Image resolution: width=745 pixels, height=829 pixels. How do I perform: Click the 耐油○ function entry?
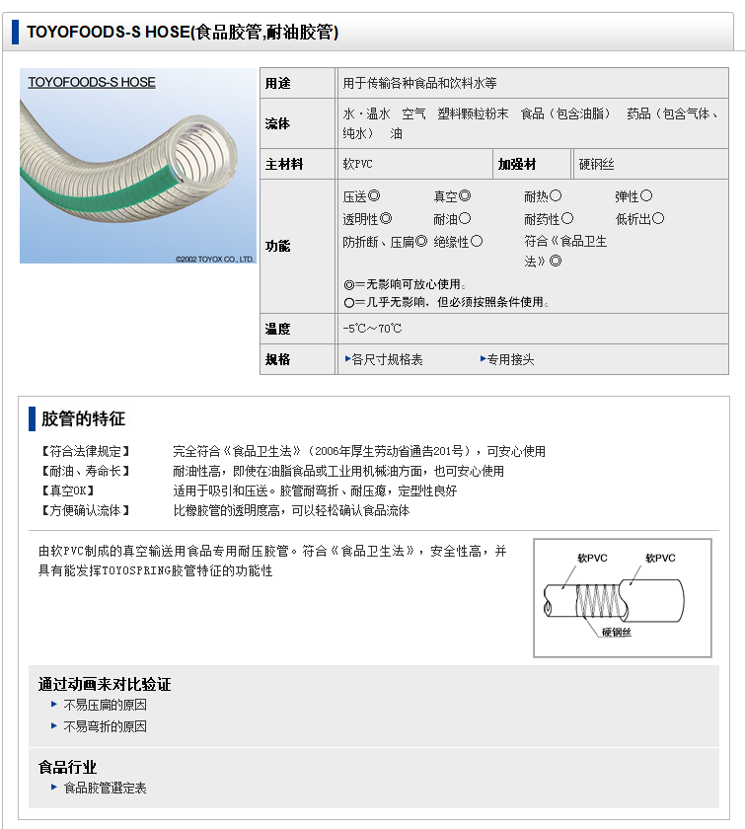[x=453, y=219]
